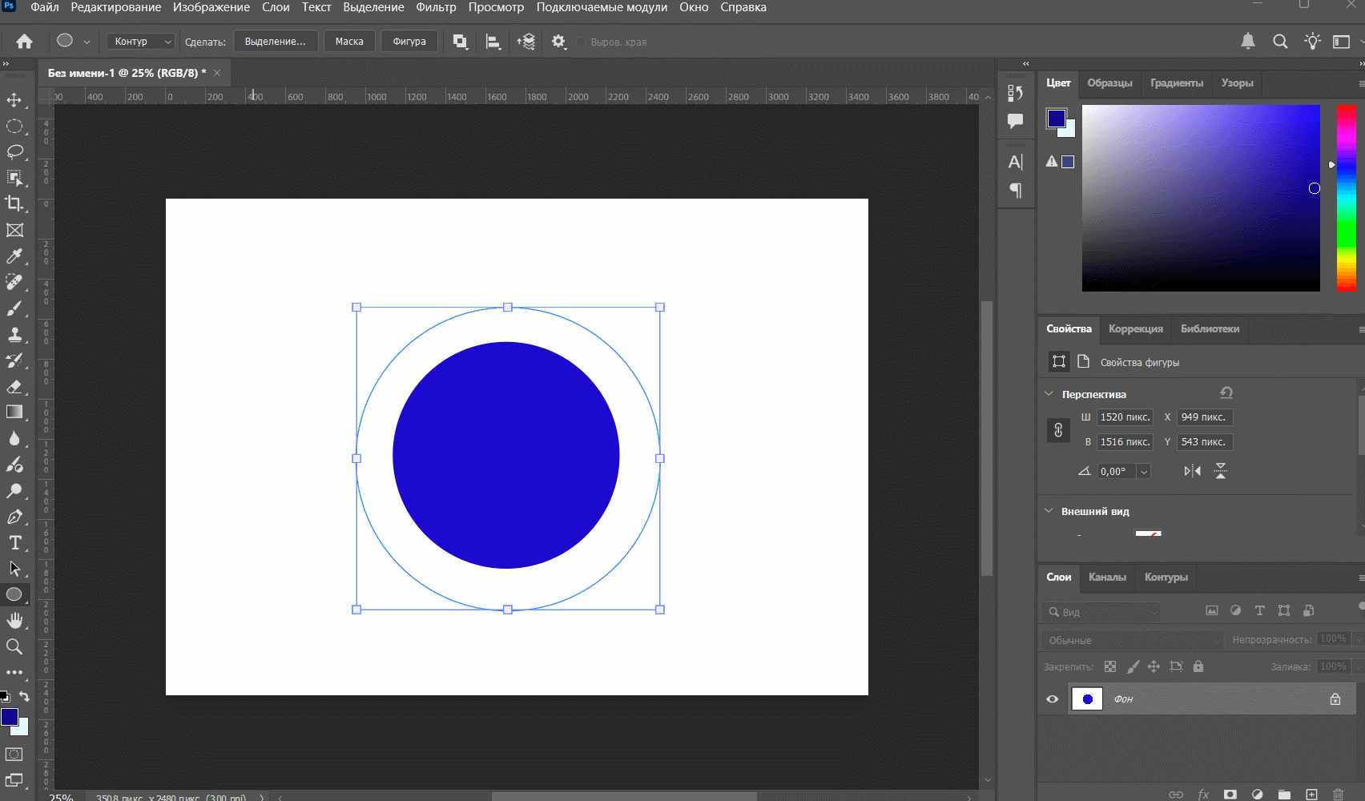Select the Horizontal Type tool

(x=14, y=542)
